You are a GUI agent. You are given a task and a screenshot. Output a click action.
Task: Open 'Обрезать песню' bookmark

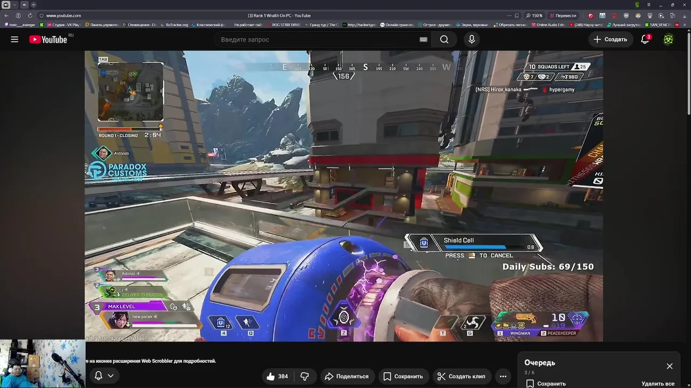pyautogui.click(x=509, y=25)
